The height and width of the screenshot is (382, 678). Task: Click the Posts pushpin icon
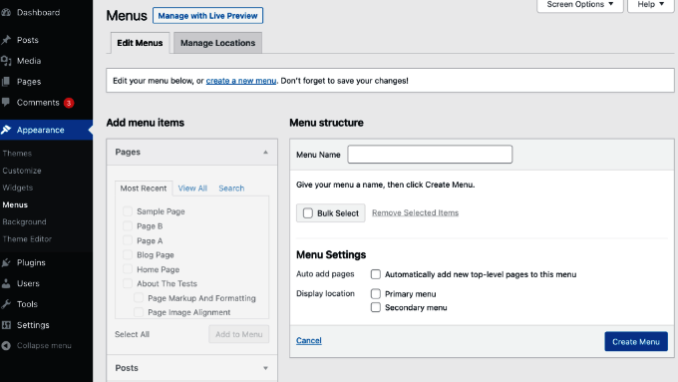coord(6,40)
